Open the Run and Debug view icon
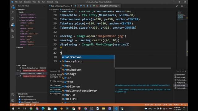Screen dimensions: 198x111 pyautogui.click(x=13, y=24)
